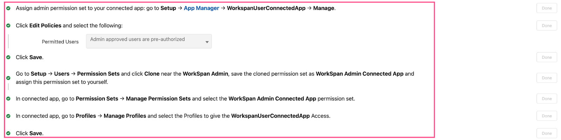The width and height of the screenshot is (561, 140).
Task: Click the bold Manage Profiles text
Action: [125, 116]
